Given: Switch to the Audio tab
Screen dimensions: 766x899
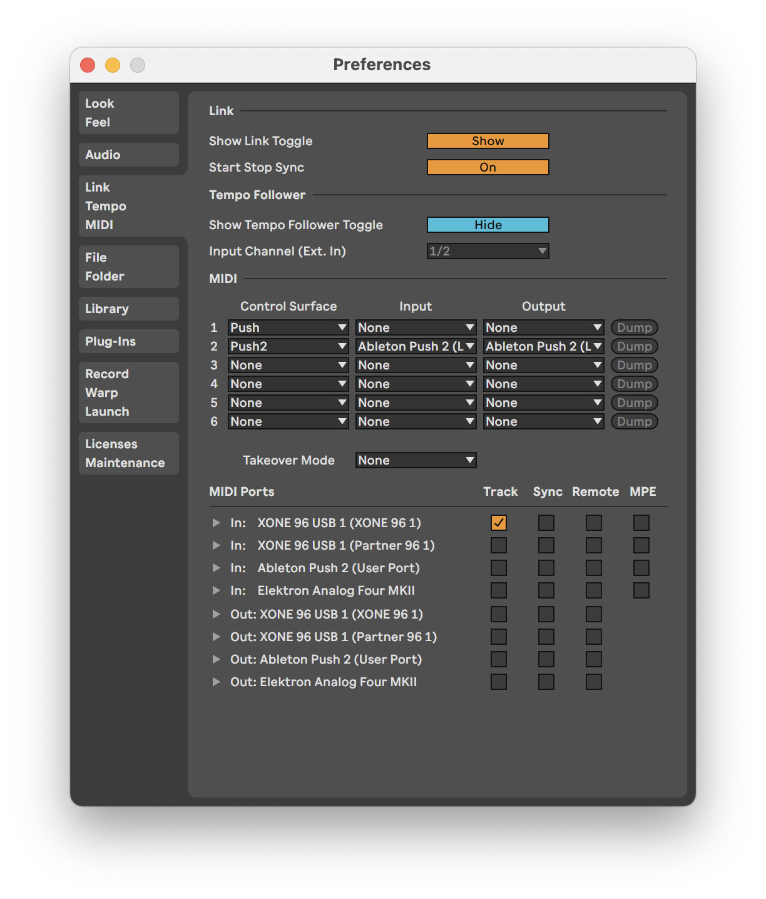Looking at the screenshot, I should click(x=129, y=155).
